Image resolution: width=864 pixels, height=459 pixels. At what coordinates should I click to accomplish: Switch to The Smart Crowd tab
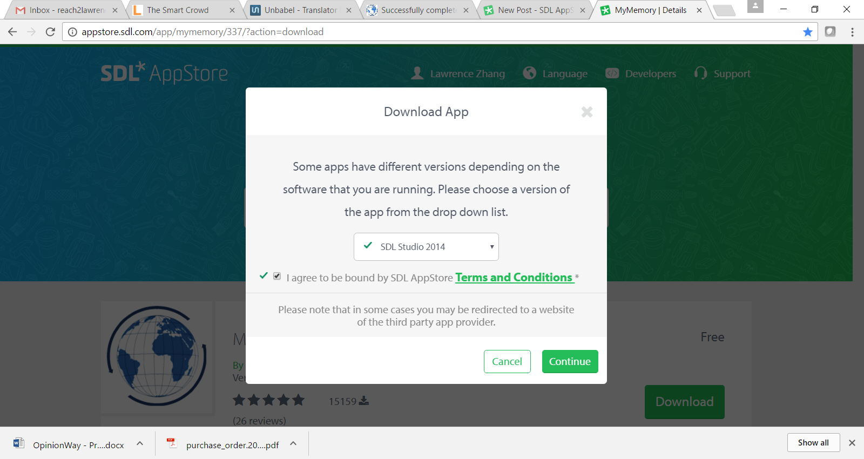(178, 10)
